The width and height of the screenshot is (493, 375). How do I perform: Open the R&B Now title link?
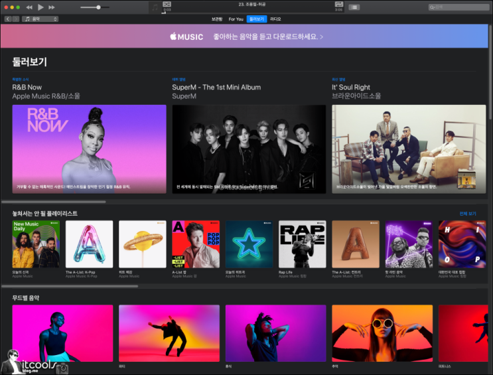[x=27, y=87]
